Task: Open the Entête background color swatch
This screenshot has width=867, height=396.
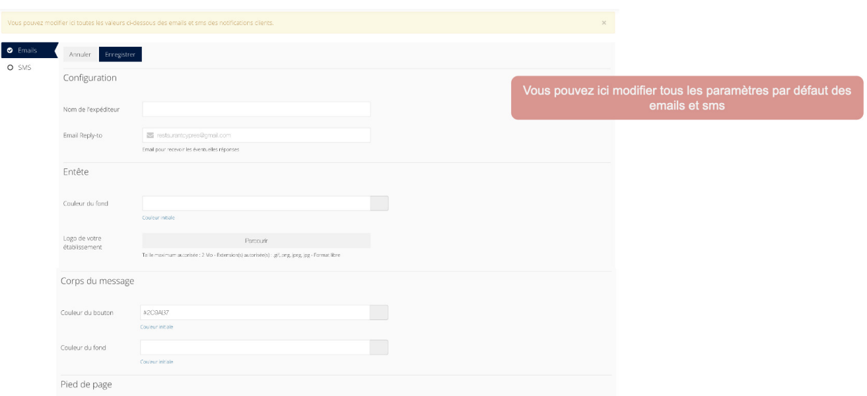Action: (x=380, y=203)
